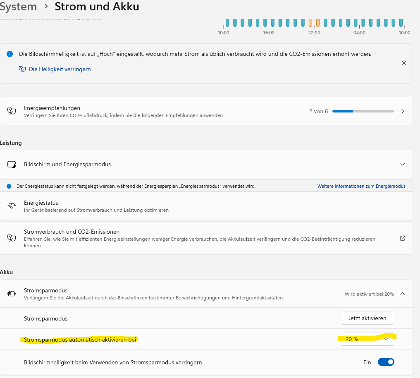Expand the Bildschirm und Energiesparmodus section
The width and height of the screenshot is (420, 378).
(x=403, y=164)
